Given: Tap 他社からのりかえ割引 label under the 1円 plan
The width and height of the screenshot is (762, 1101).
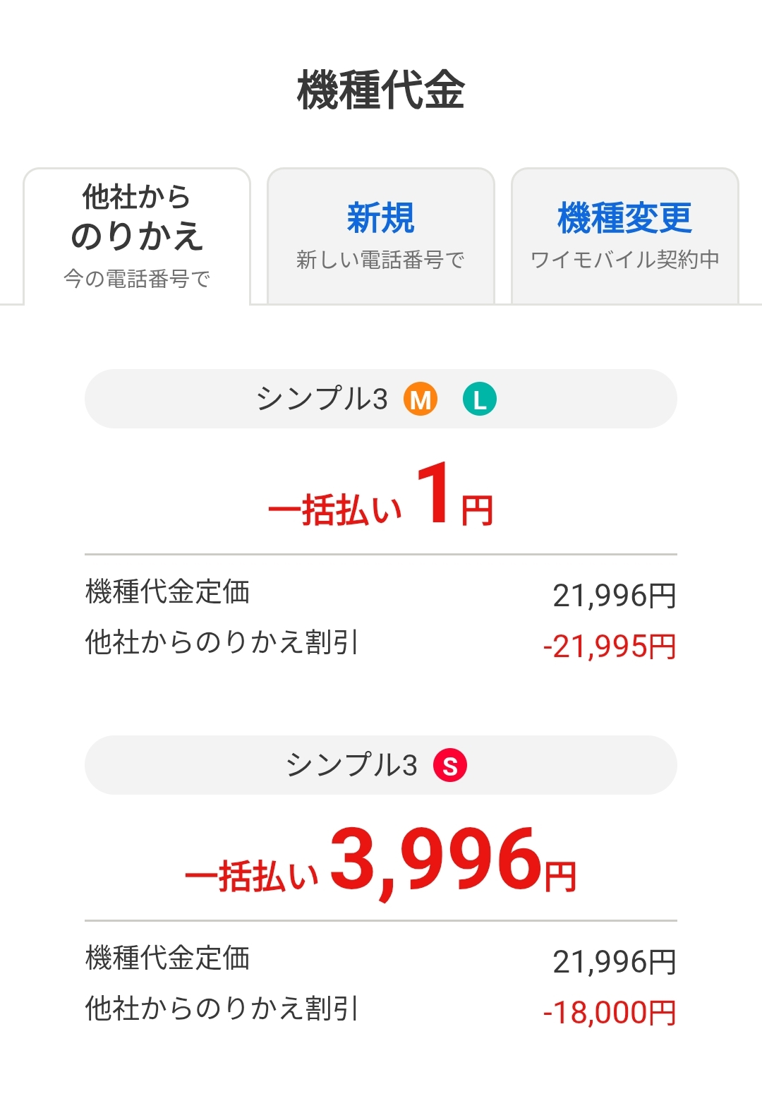Looking at the screenshot, I should (x=222, y=642).
